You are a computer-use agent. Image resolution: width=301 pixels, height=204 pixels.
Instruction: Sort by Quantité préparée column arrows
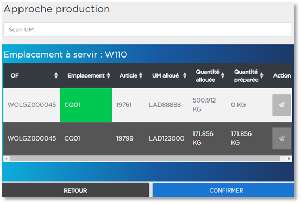pyautogui.click(x=261, y=75)
